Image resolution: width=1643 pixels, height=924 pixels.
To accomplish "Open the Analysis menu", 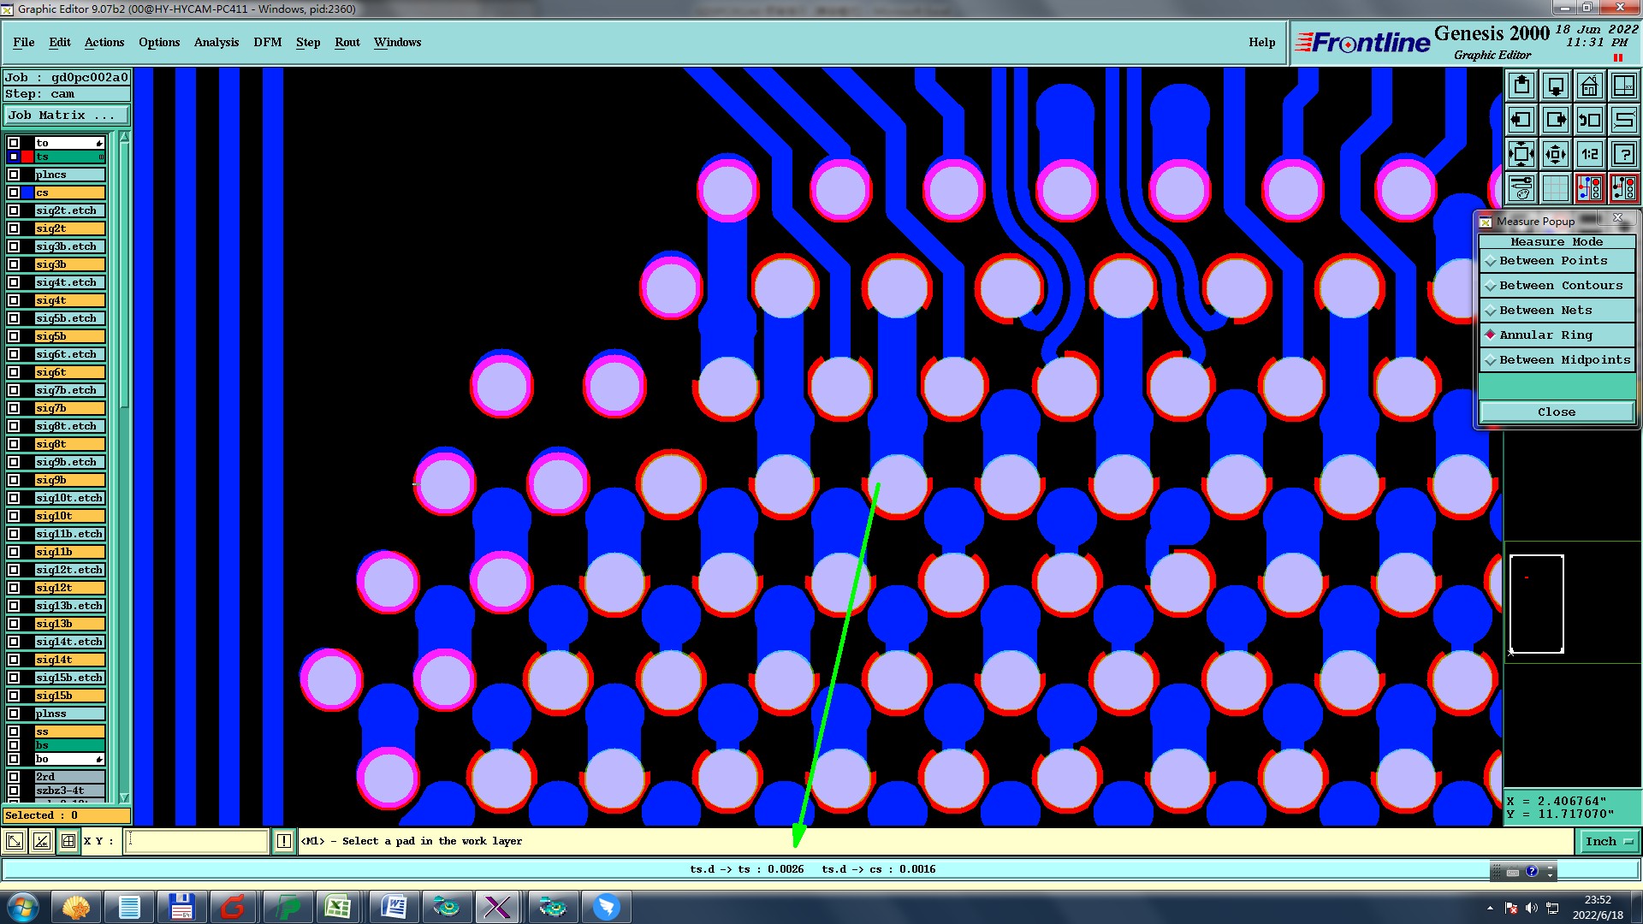I will (x=216, y=42).
